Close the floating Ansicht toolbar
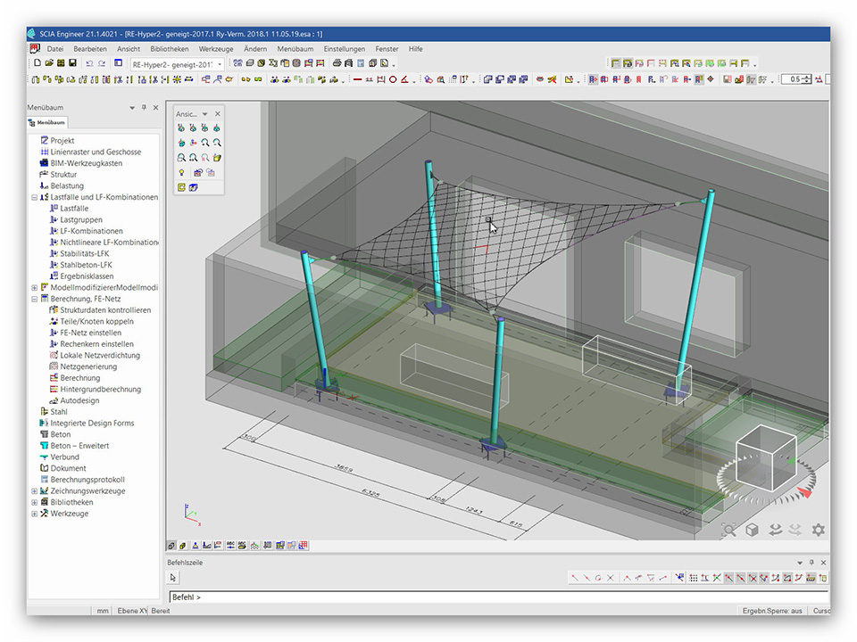The width and height of the screenshot is (857, 642). click(217, 114)
